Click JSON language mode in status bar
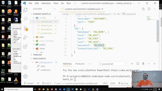162x91 pixels. 113,83
